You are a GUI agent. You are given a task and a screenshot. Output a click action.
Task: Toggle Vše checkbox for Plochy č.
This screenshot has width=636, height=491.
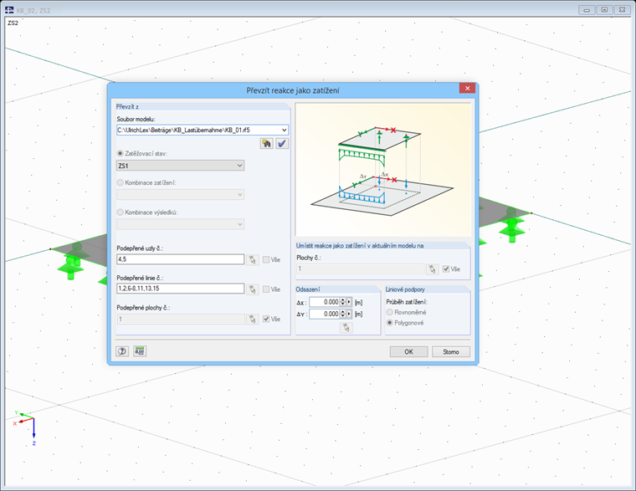pyautogui.click(x=446, y=269)
